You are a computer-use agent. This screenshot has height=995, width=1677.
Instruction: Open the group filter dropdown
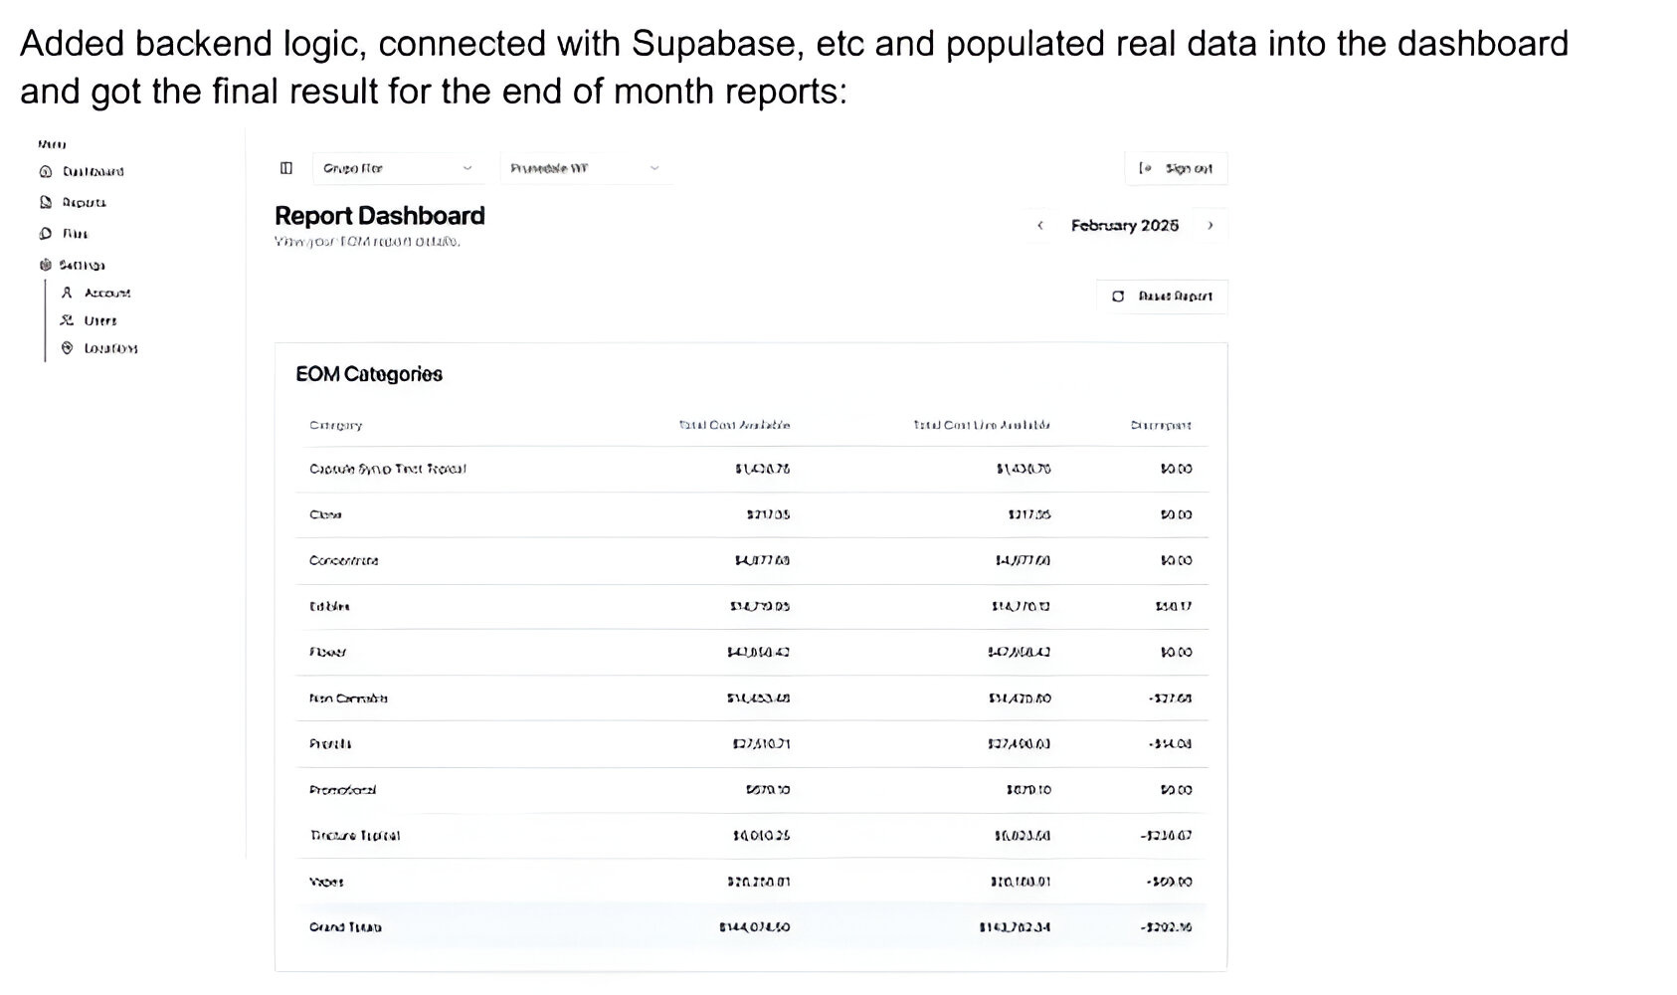pos(398,168)
